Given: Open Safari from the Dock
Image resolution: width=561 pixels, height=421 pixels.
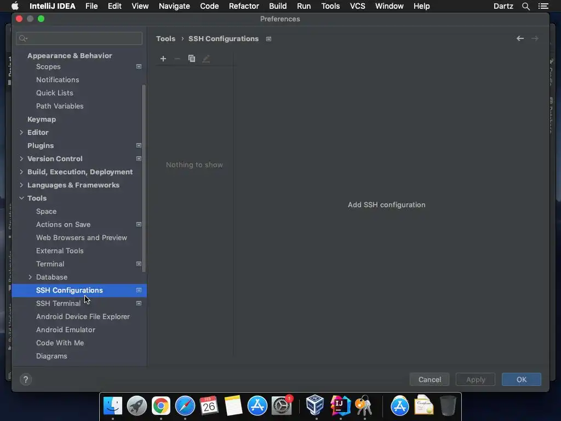Looking at the screenshot, I should click(x=185, y=406).
